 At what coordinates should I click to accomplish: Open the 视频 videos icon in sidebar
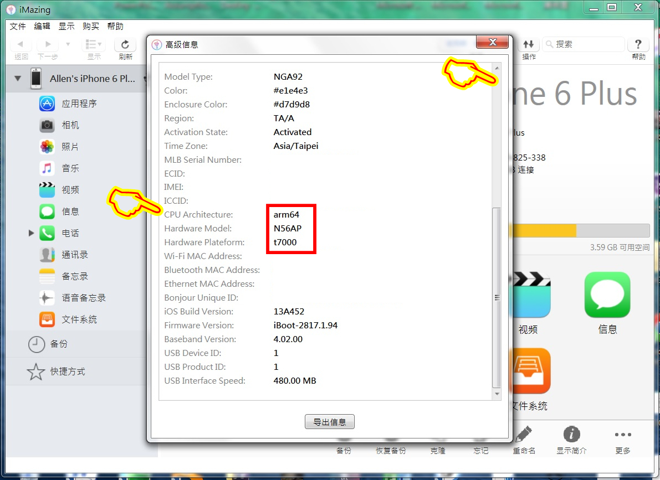tap(47, 190)
